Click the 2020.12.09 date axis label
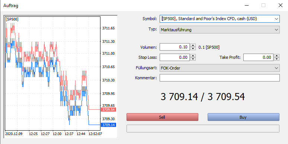The image size is (288, 144). click(x=14, y=134)
